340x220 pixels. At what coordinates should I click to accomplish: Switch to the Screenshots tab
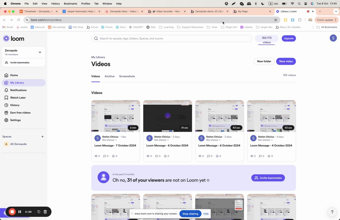[127, 76]
